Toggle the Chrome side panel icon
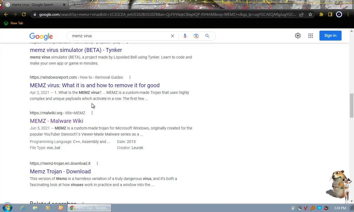The width and height of the screenshot is (354, 212). 330,14
